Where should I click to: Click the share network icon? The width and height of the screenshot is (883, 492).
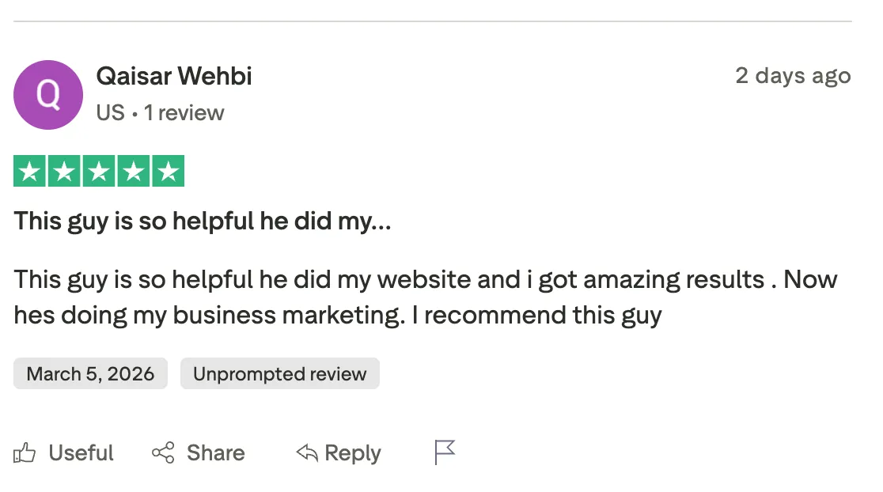(163, 453)
